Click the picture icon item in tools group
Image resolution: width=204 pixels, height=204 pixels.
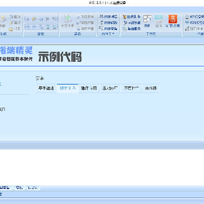click(x=131, y=29)
